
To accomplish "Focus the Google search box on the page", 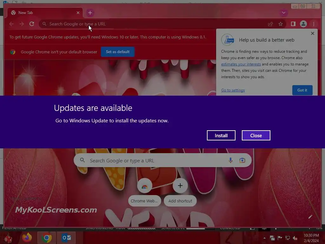I will (x=162, y=160).
